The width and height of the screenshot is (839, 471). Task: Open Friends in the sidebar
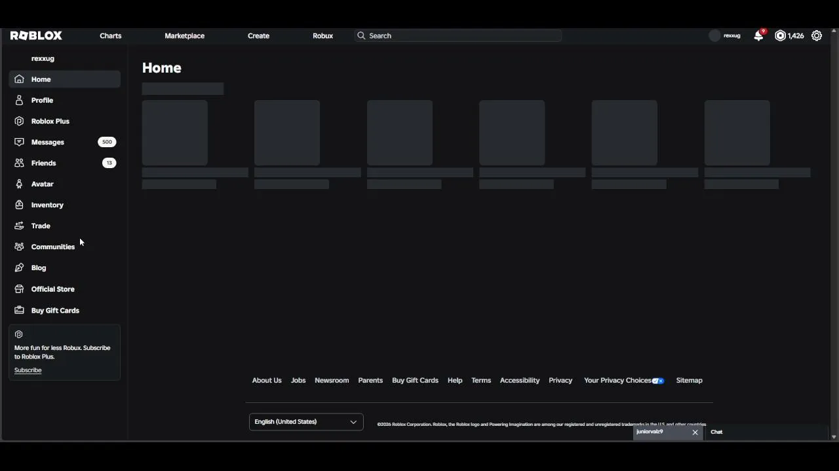click(65, 163)
